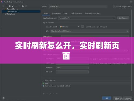Enable with JavaScript debugger checkbox
The height and width of the screenshot is (101, 134).
(x=86, y=27)
